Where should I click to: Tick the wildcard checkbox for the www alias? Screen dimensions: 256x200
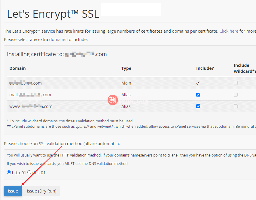[x=236, y=106]
